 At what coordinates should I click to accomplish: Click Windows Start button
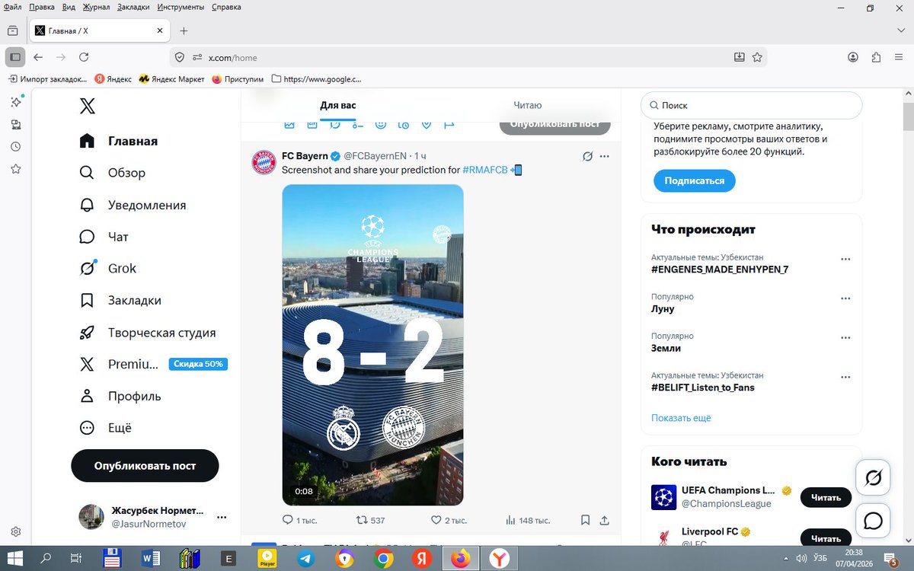15,559
